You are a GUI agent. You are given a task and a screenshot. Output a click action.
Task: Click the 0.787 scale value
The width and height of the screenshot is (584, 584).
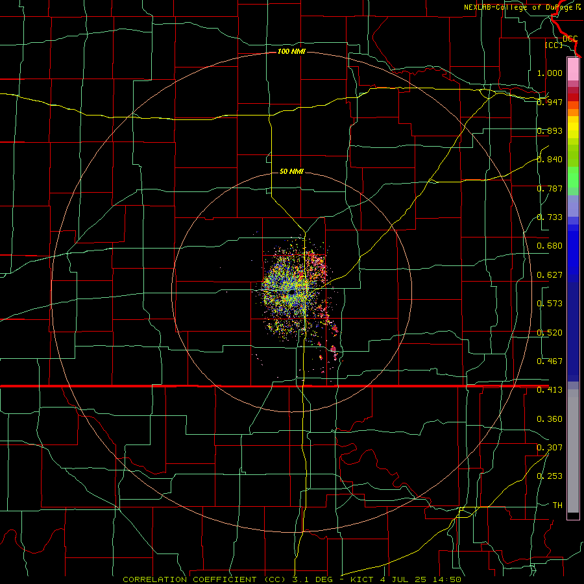pos(550,188)
